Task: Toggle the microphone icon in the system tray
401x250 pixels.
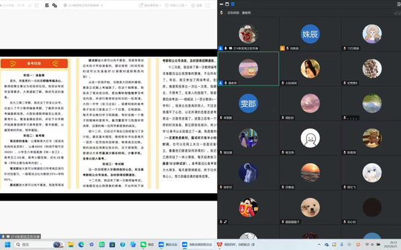Action: pyautogui.click(x=341, y=245)
